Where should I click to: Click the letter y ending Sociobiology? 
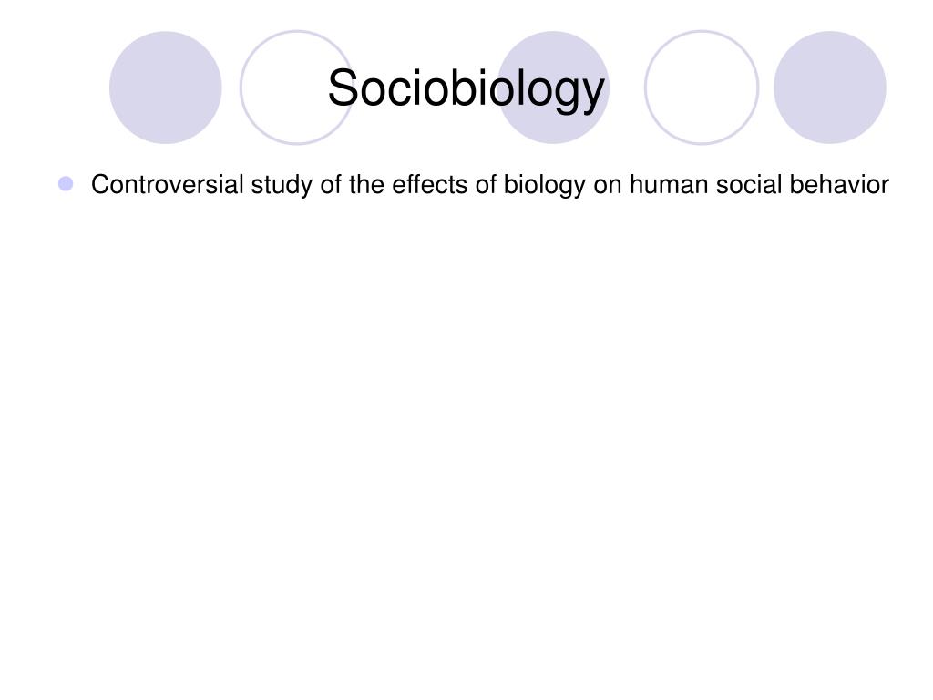click(x=592, y=96)
